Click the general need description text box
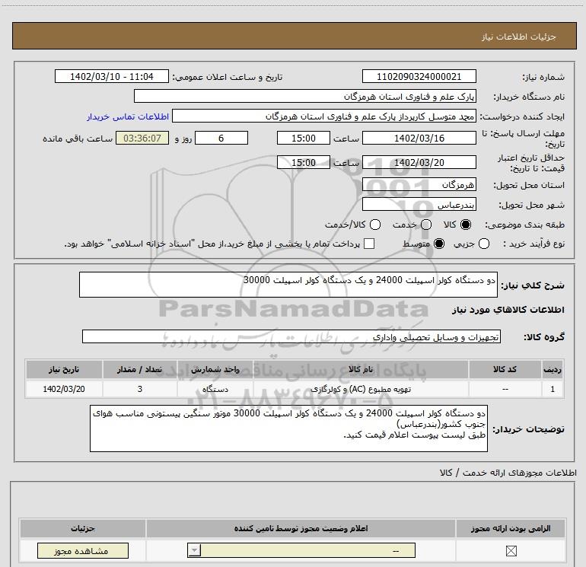This screenshot has width=586, height=567. click(288, 285)
